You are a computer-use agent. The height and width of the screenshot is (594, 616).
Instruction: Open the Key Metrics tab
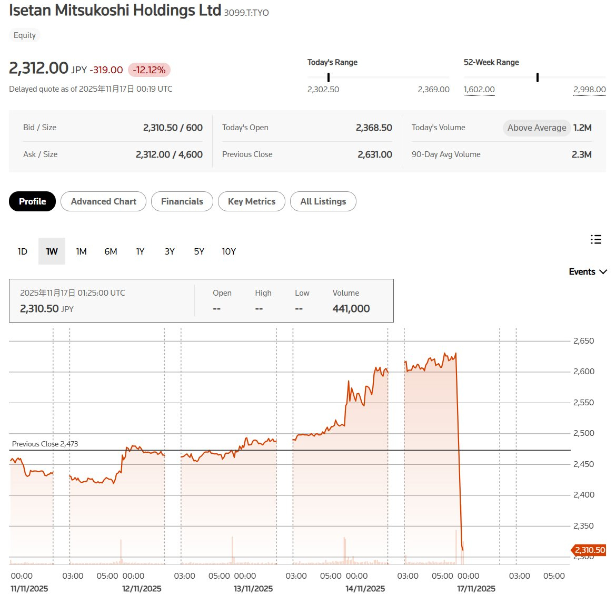[252, 201]
